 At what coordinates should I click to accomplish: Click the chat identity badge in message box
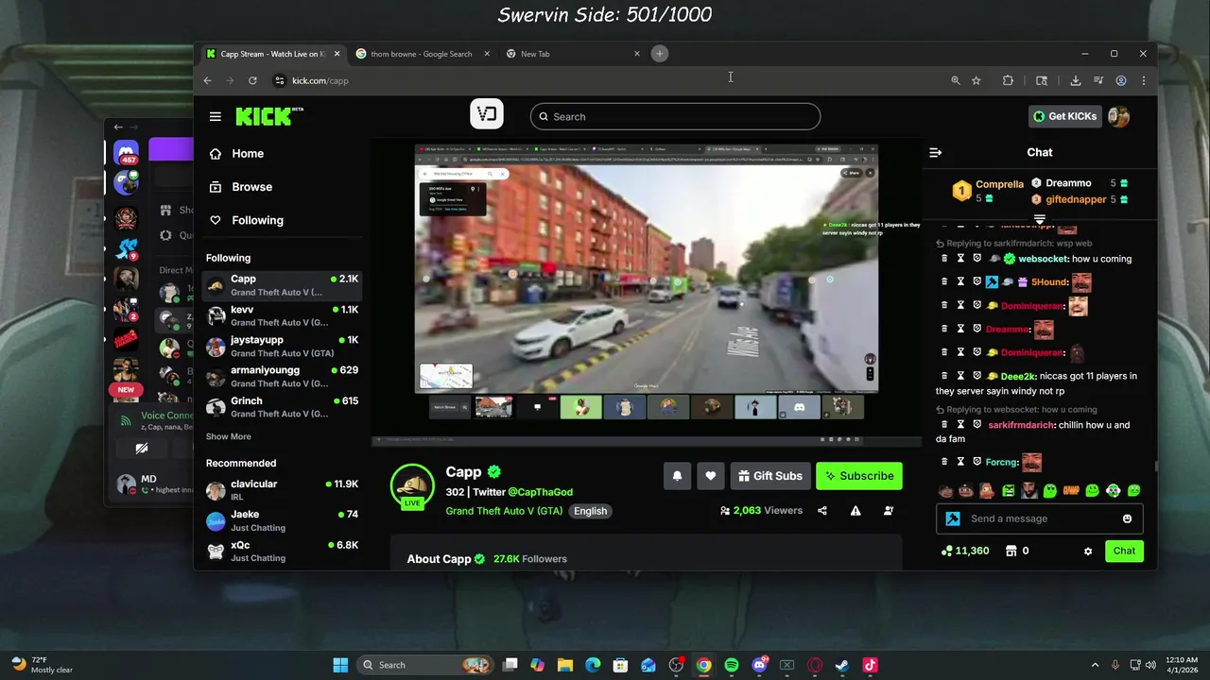(953, 518)
